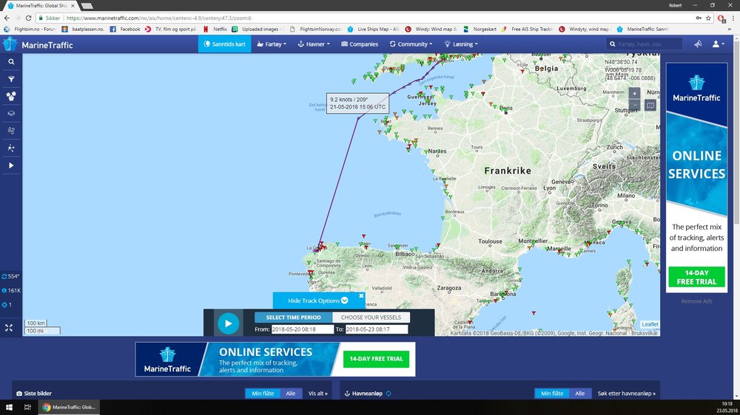Expand the Community menu

pyautogui.click(x=411, y=44)
